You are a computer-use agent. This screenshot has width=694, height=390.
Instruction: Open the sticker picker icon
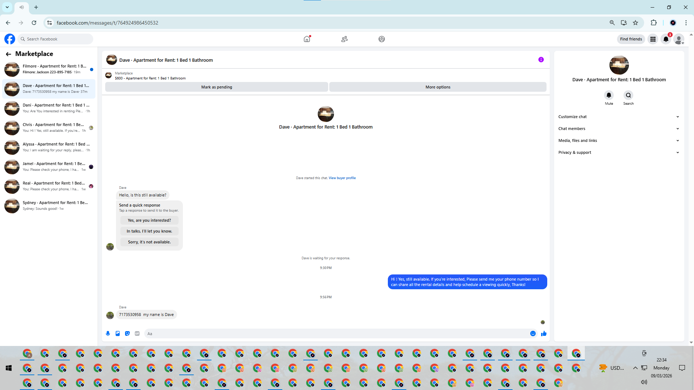click(x=127, y=334)
